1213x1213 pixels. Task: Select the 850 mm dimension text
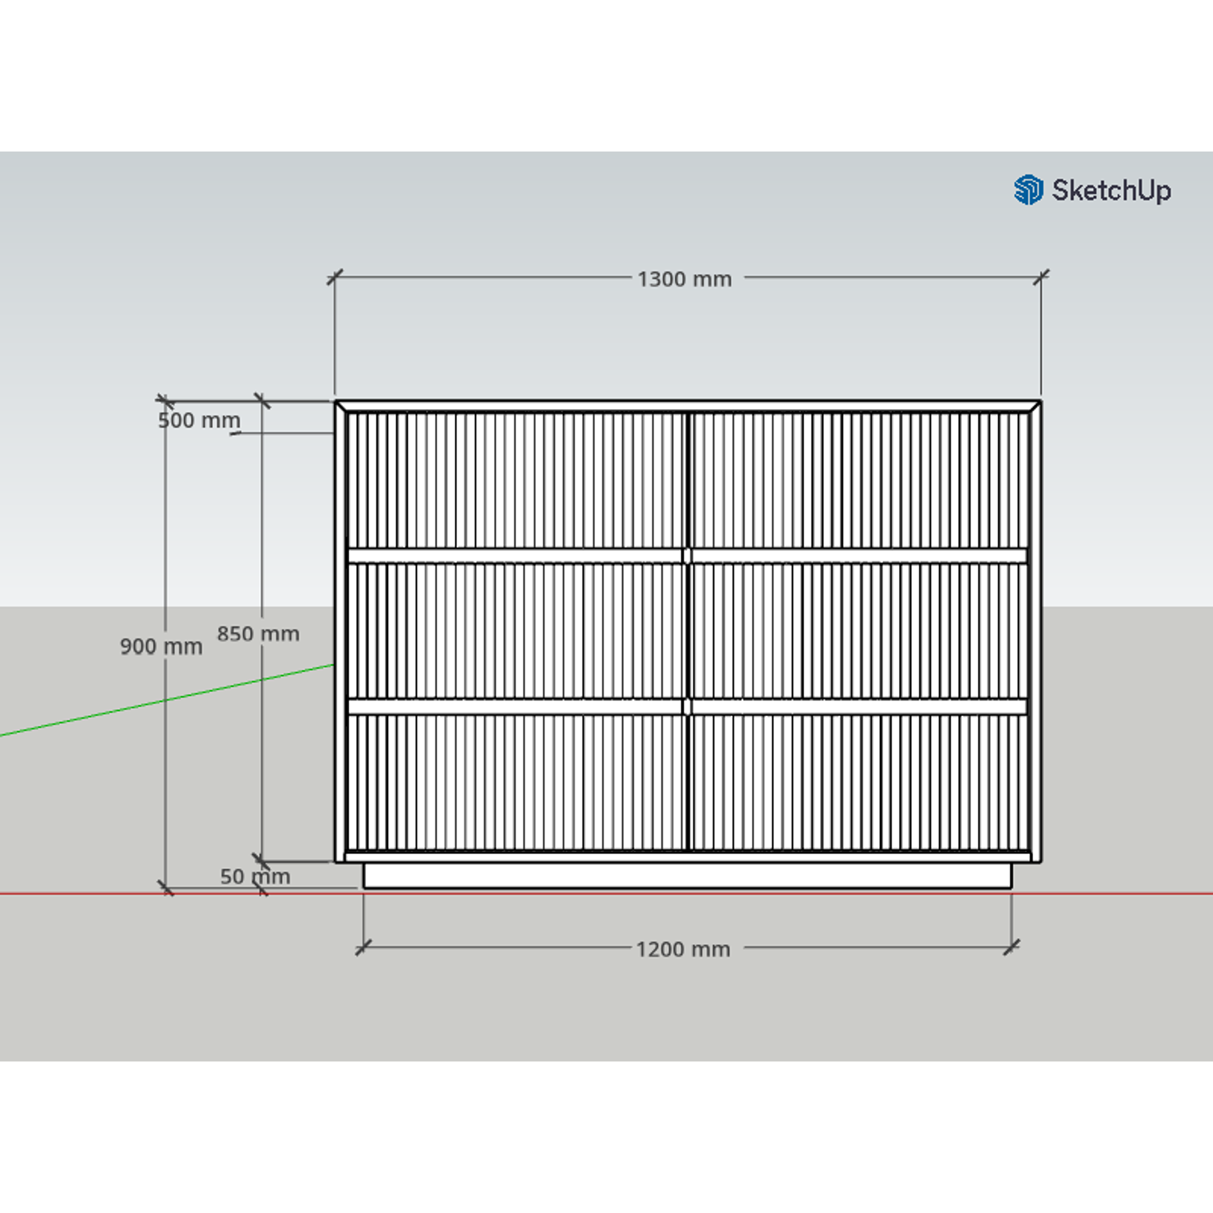(x=258, y=634)
